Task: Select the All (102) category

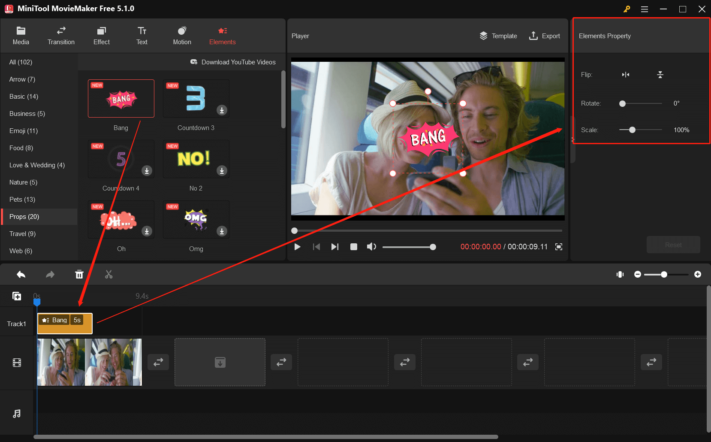Action: coord(39,62)
